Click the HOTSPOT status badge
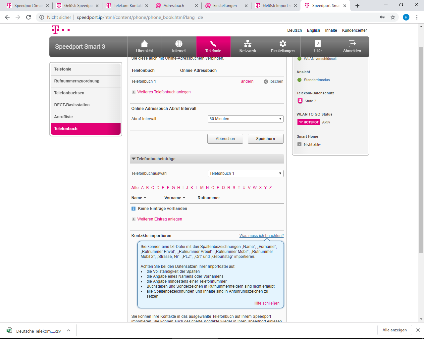Image resolution: width=424 pixels, height=339 pixels. [309, 122]
